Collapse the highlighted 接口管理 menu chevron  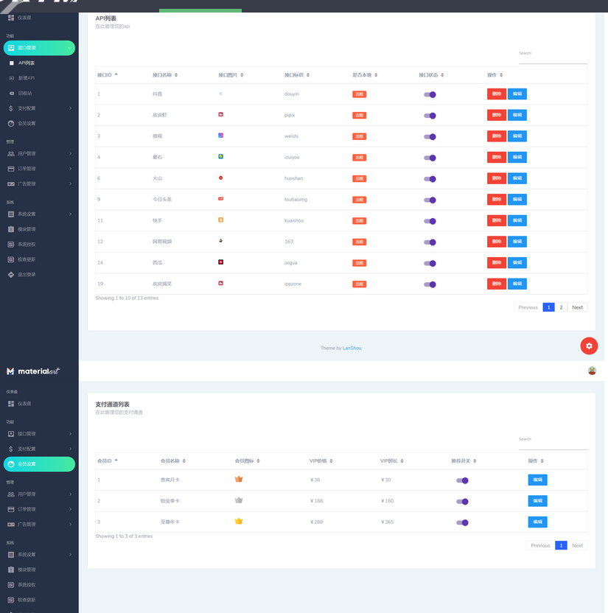(x=70, y=48)
